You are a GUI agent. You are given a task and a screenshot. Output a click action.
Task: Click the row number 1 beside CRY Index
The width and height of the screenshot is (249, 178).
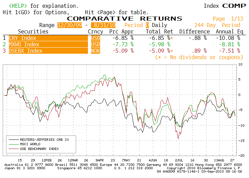pyautogui.click(x=4, y=38)
